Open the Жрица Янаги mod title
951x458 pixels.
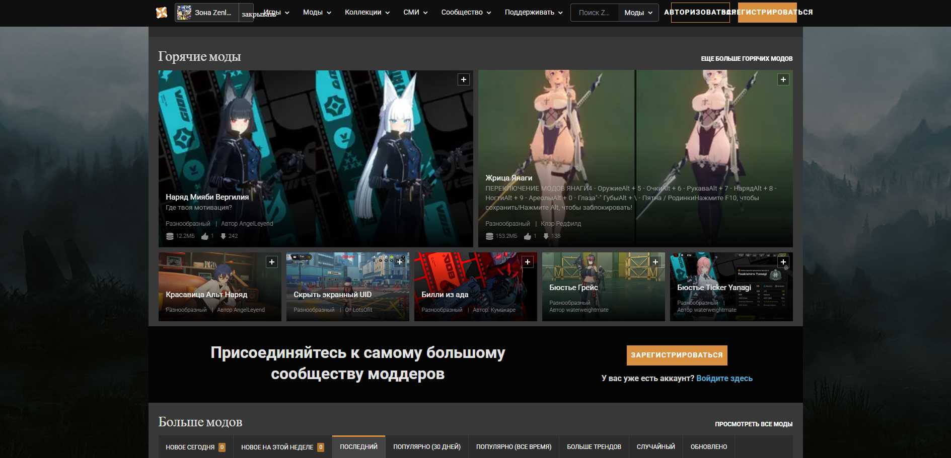(x=508, y=178)
